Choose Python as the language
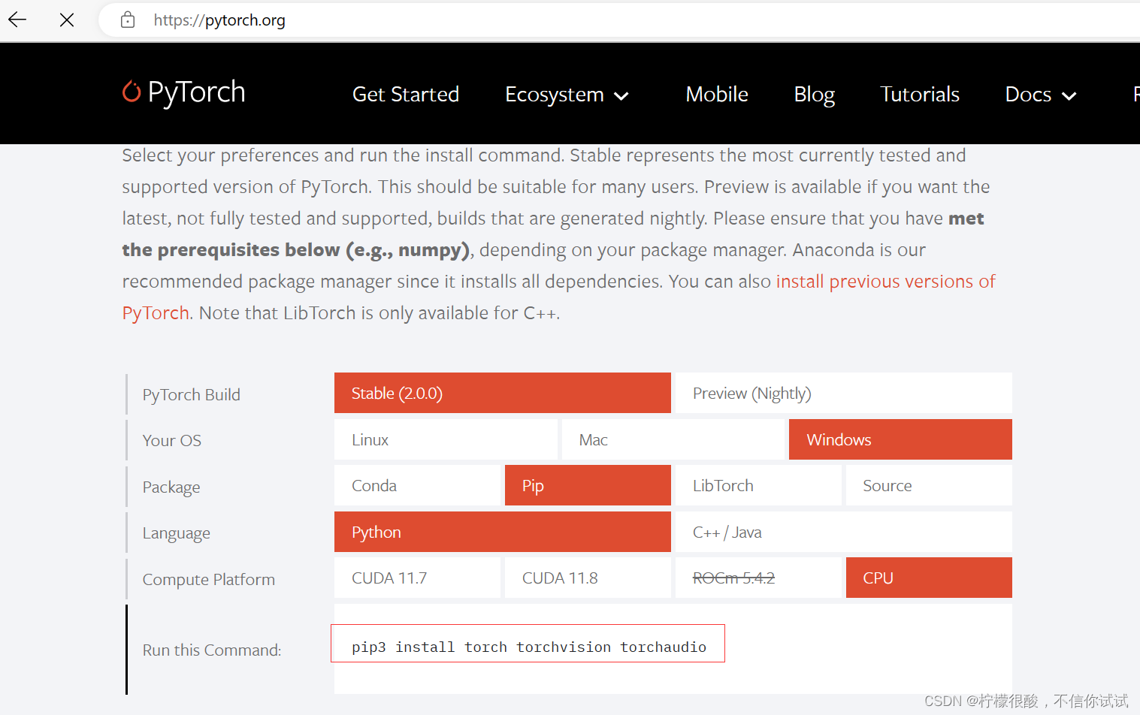Screen dimensions: 1140x715 (x=503, y=532)
